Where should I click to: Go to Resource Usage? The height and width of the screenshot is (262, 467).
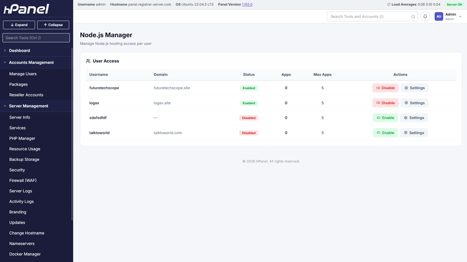tap(25, 149)
